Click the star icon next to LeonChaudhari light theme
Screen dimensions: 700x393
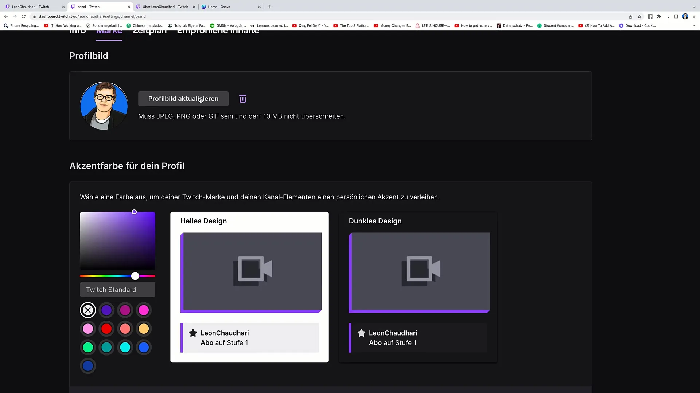(193, 333)
